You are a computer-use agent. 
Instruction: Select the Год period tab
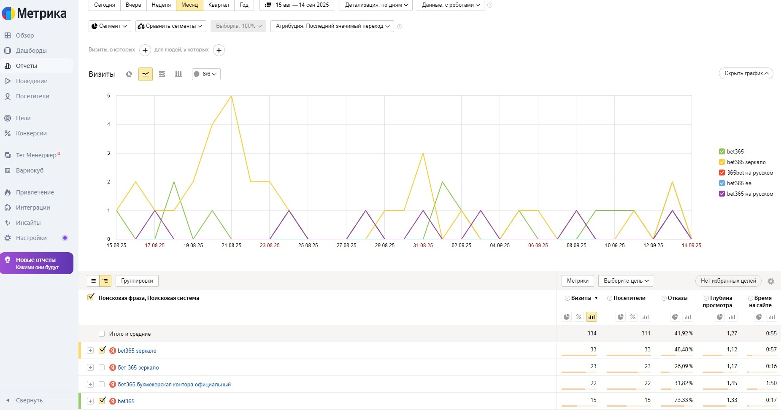coord(244,5)
